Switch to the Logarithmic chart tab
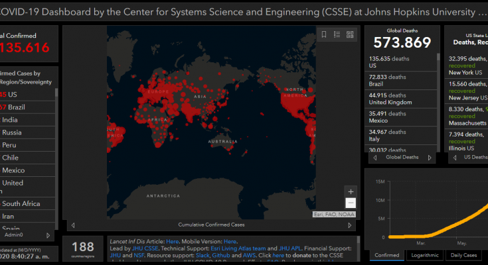 [x=425, y=255]
